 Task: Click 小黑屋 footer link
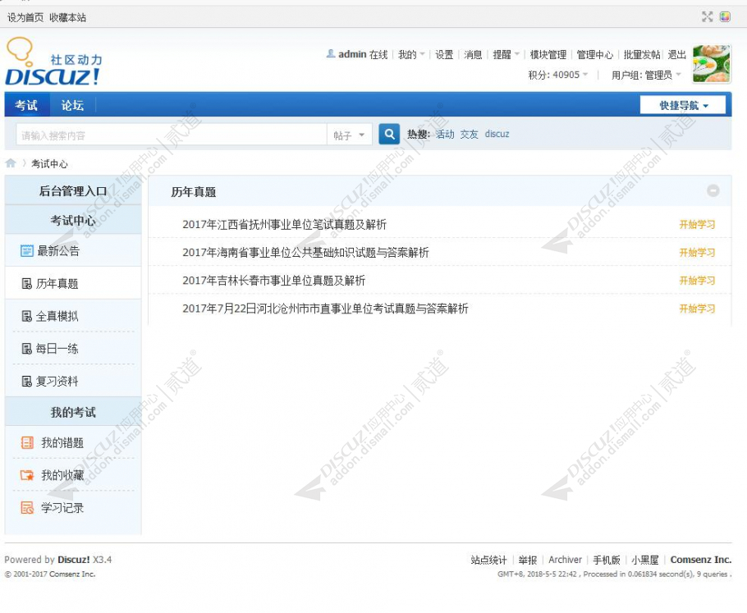point(645,560)
